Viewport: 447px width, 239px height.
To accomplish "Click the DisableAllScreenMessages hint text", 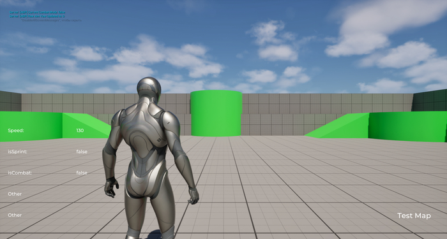I will coord(51,20).
